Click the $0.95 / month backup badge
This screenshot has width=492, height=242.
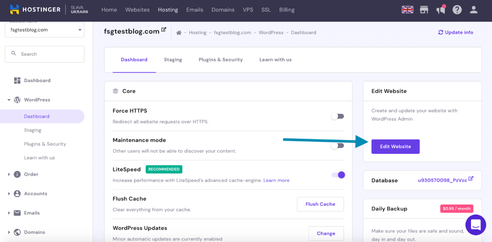[456, 208]
